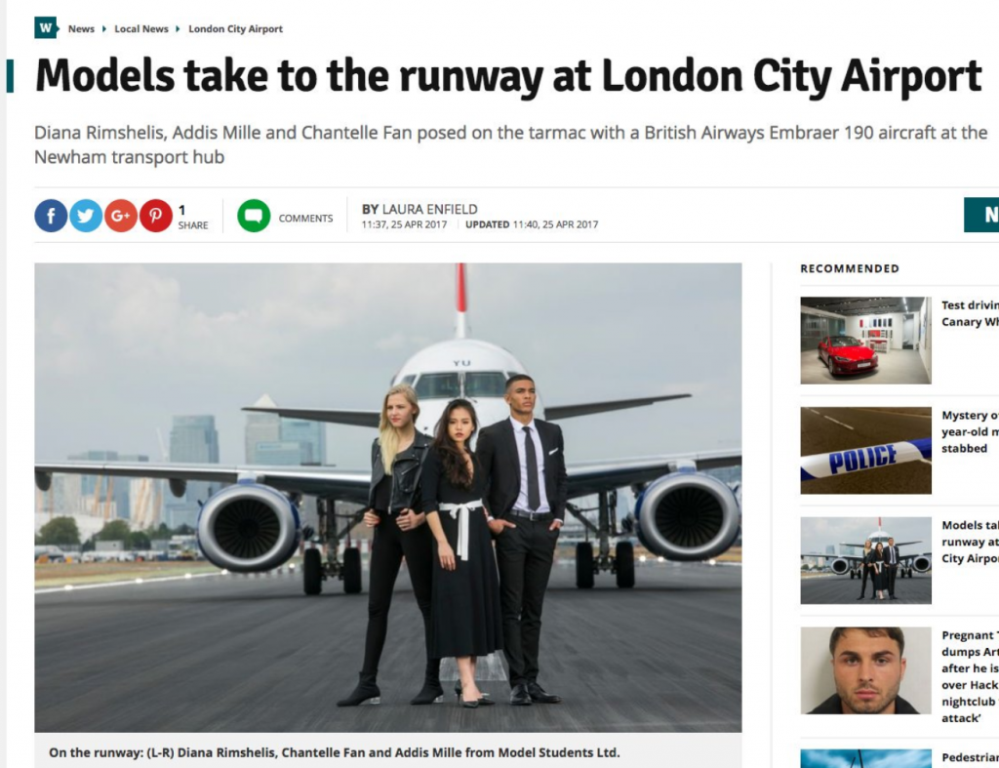Pin the article with the Pinterest icon

[x=155, y=216]
